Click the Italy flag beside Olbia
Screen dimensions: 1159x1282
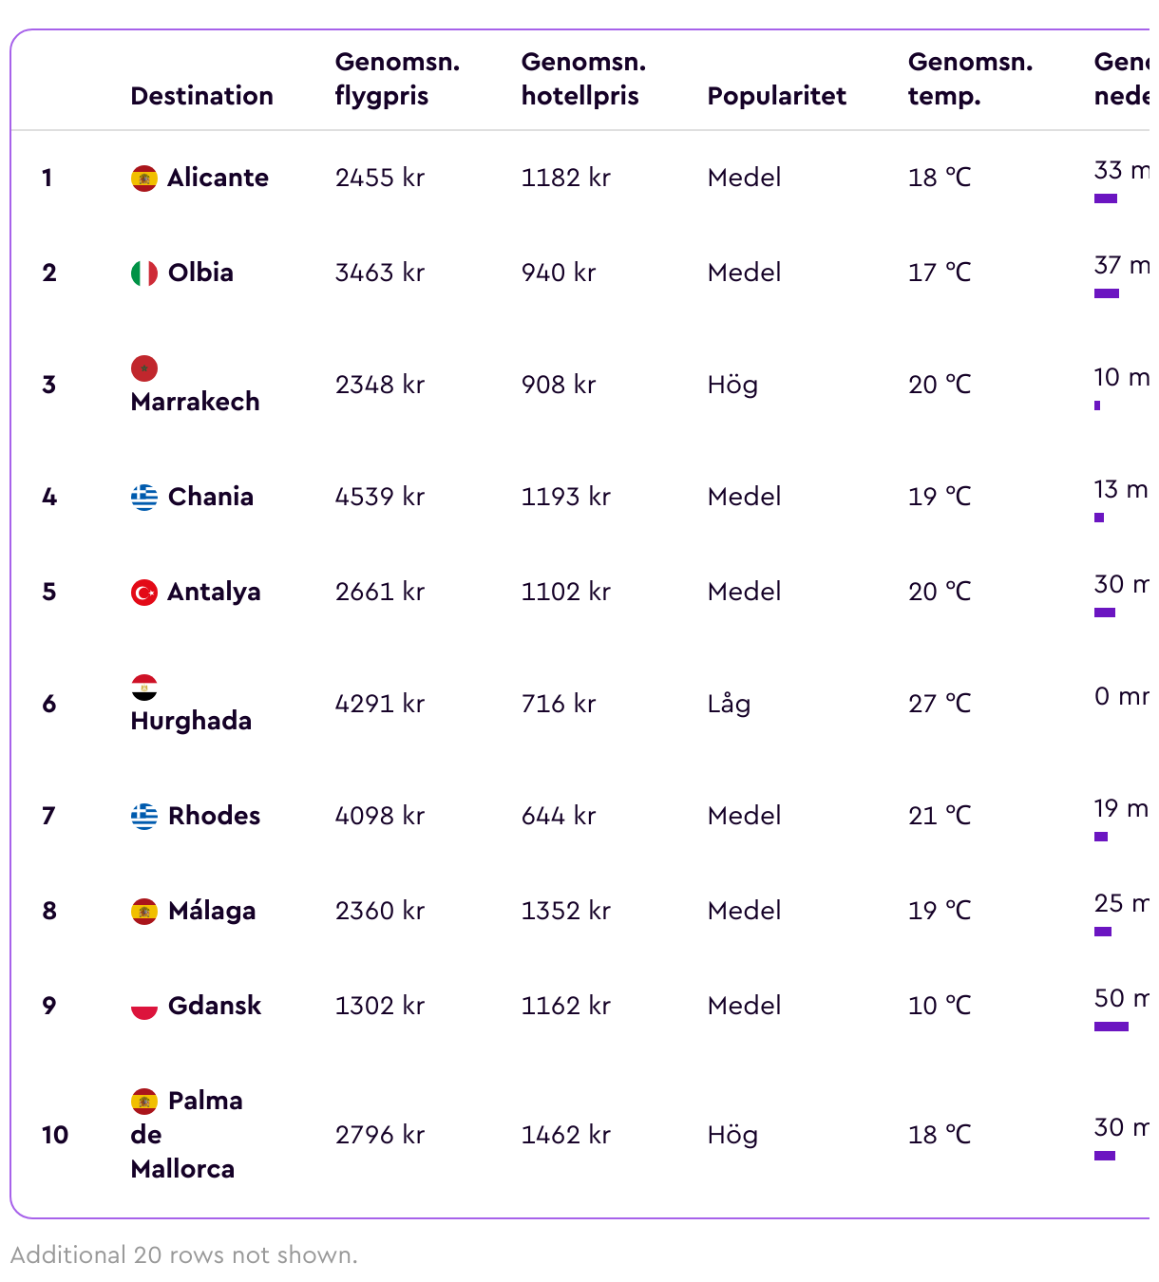[x=144, y=273]
